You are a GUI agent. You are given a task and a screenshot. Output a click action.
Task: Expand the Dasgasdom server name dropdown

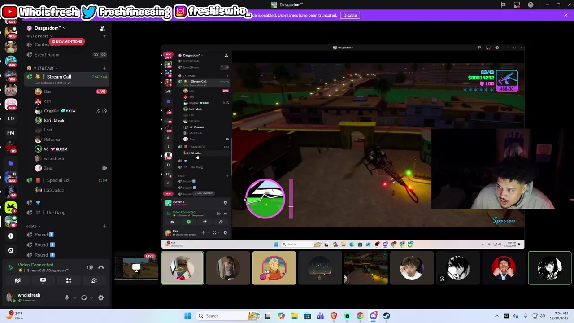pyautogui.click(x=49, y=28)
